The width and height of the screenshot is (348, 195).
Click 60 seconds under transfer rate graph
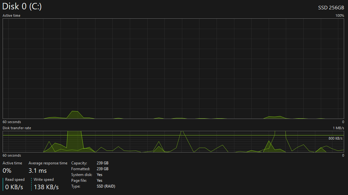[x=12, y=155]
